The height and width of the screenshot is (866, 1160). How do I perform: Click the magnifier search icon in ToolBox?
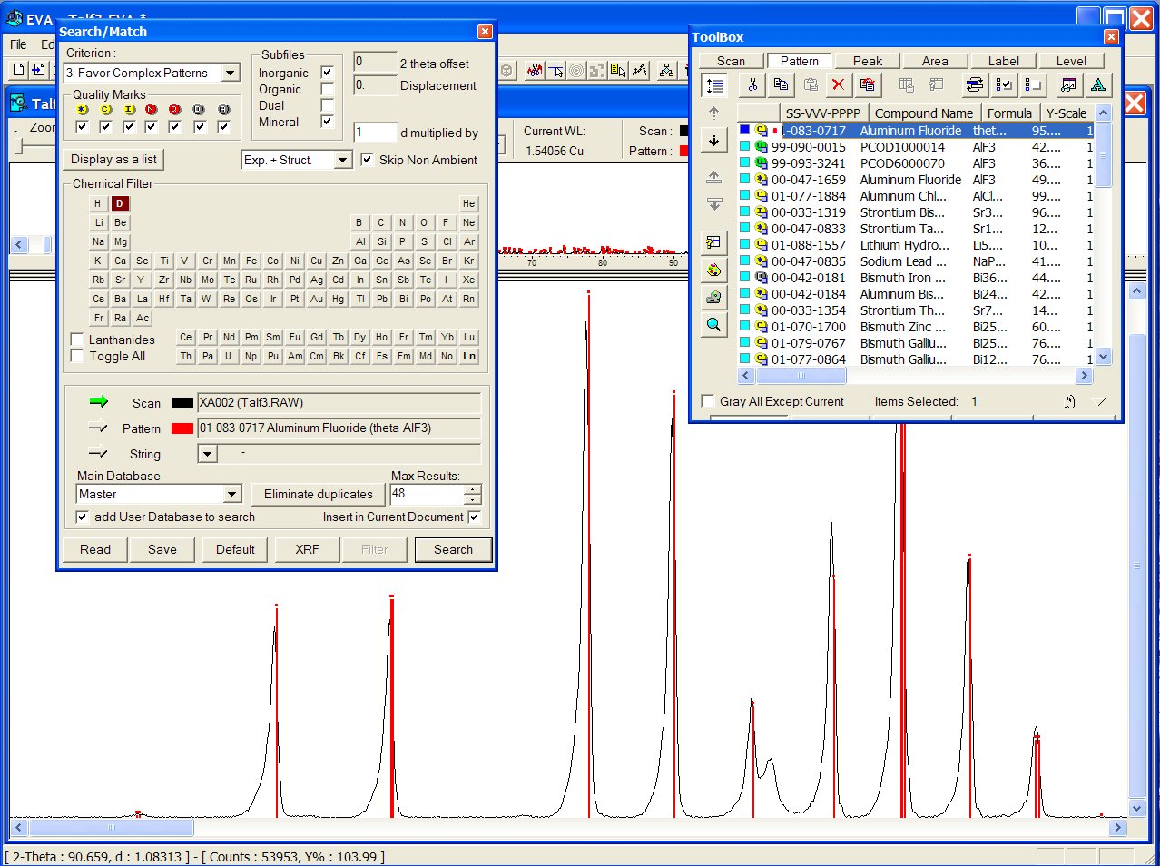click(x=714, y=324)
